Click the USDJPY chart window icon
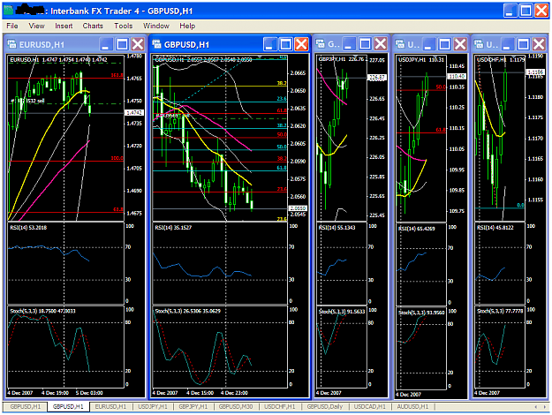 [x=400, y=44]
